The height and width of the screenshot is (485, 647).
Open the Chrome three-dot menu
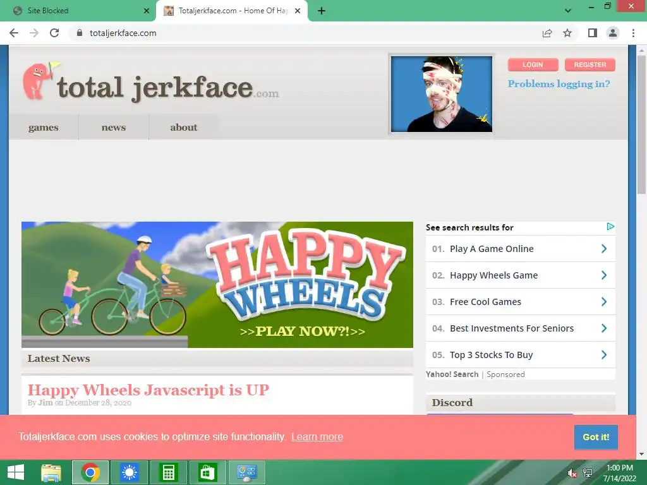tap(633, 33)
